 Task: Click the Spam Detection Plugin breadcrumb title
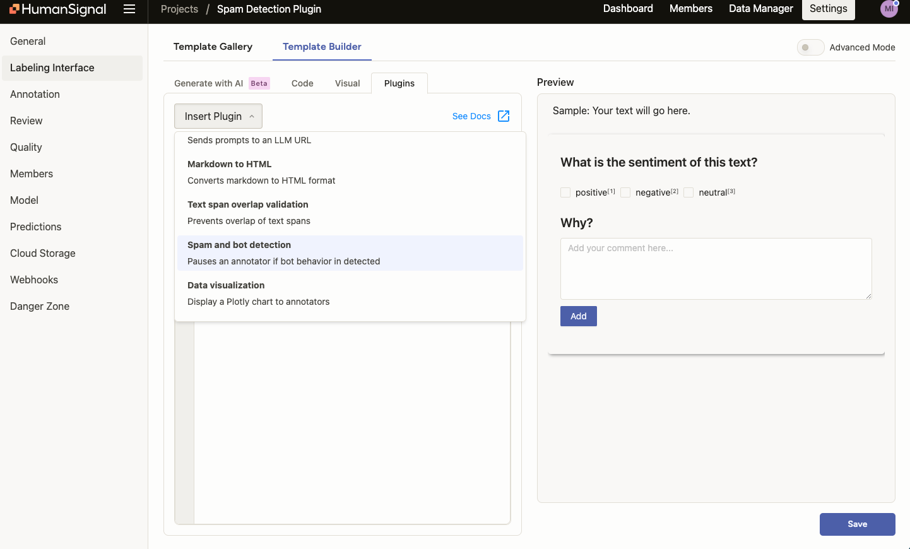269,9
